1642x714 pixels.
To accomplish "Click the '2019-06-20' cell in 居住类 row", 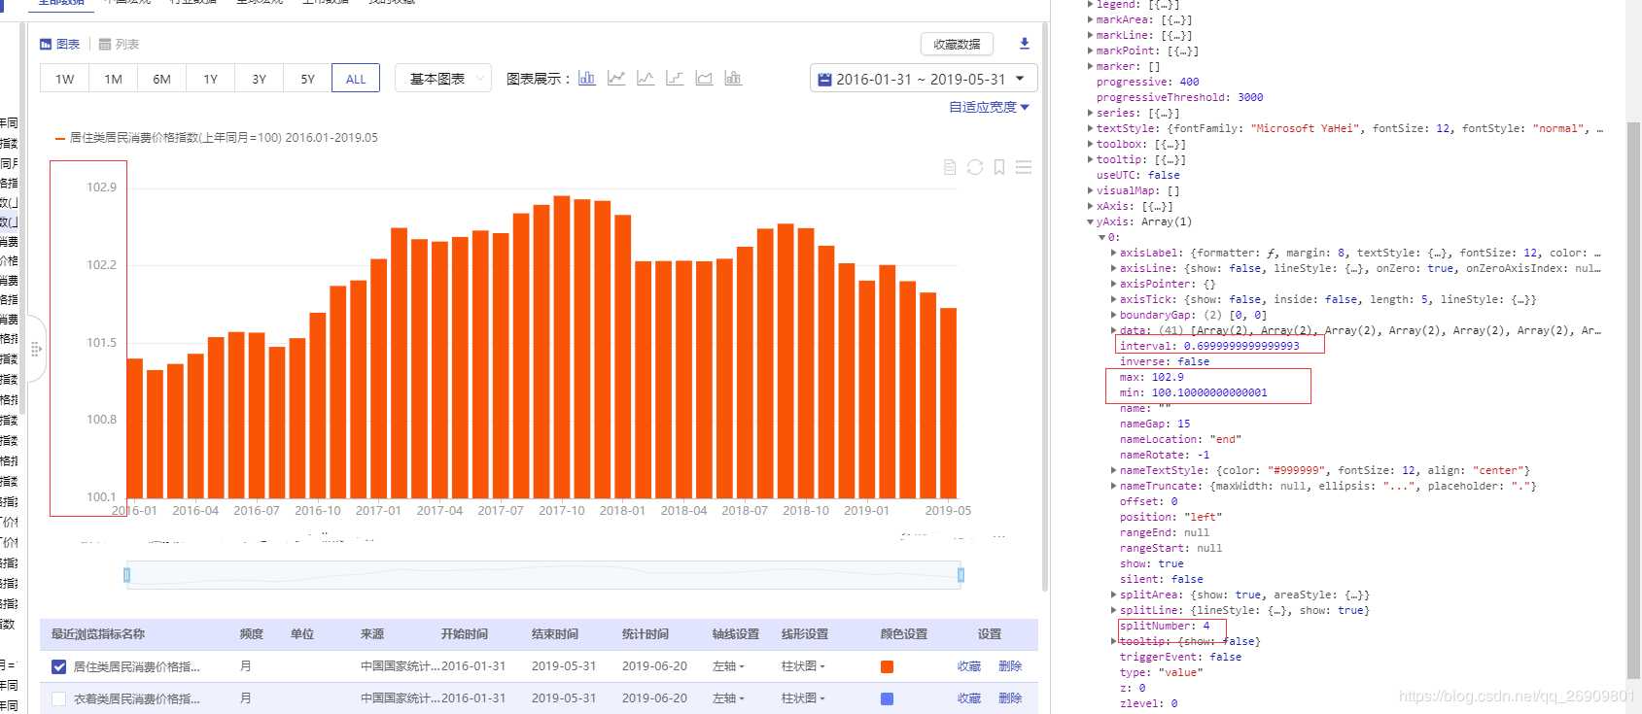I will [x=654, y=666].
